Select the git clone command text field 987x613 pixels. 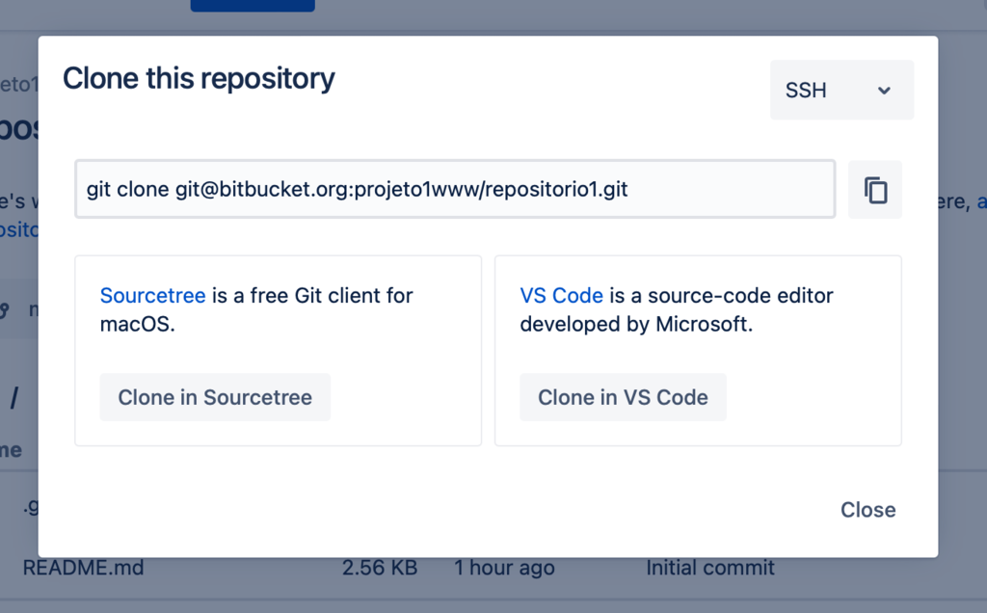(453, 189)
